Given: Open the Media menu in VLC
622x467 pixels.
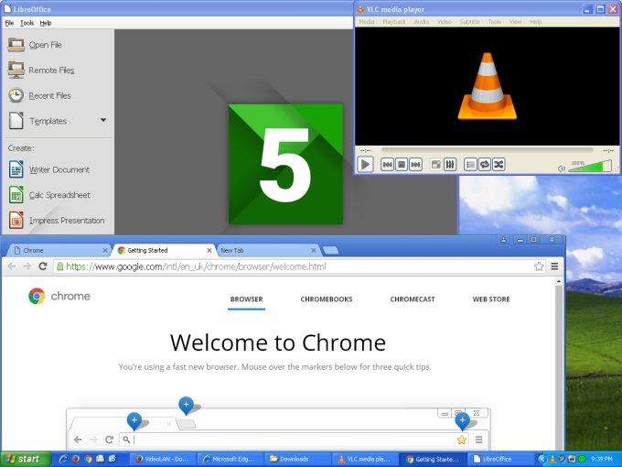Looking at the screenshot, I should pos(367,22).
